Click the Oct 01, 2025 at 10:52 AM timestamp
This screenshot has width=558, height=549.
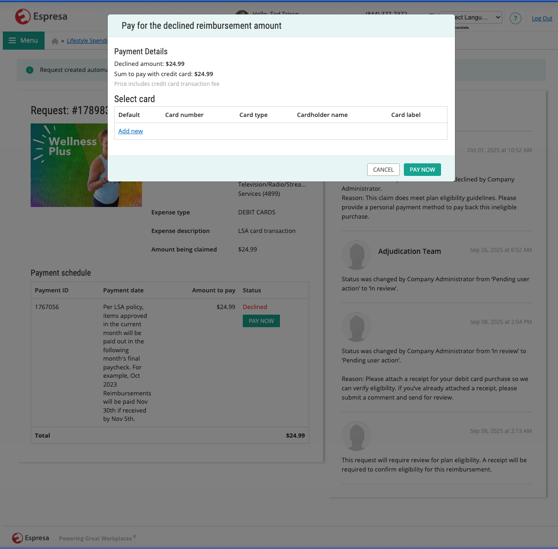click(500, 150)
